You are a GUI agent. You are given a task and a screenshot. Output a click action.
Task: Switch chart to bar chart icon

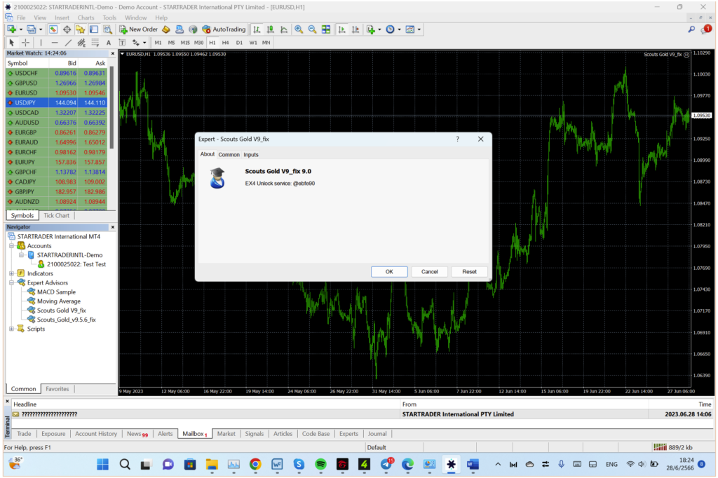(x=257, y=29)
